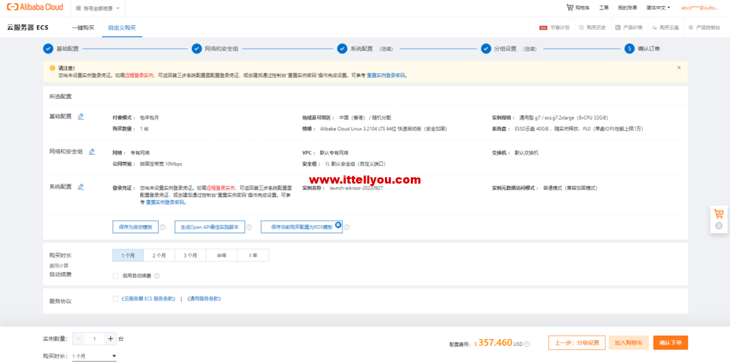The height and width of the screenshot is (362, 730).
Task: Click instance name launch-advisor-20220927
Action: pyautogui.click(x=356, y=188)
